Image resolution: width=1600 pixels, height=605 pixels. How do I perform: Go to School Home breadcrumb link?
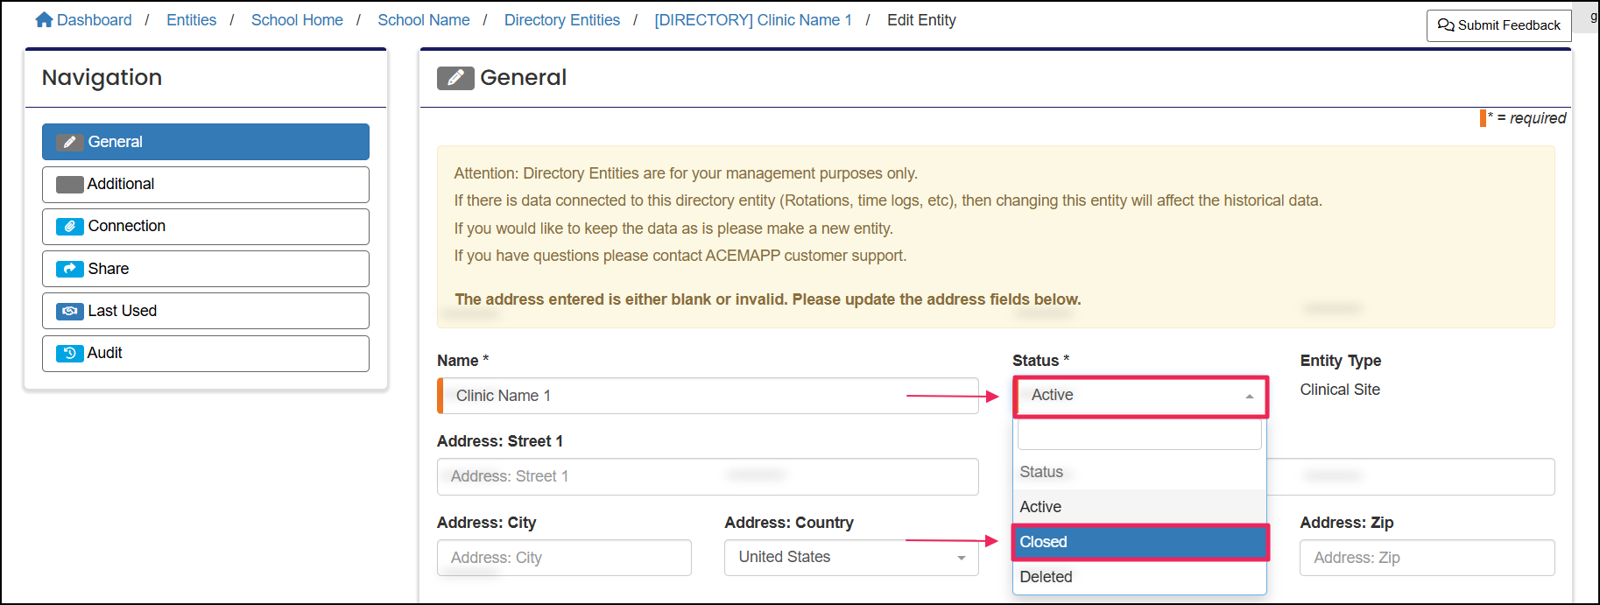tap(297, 19)
